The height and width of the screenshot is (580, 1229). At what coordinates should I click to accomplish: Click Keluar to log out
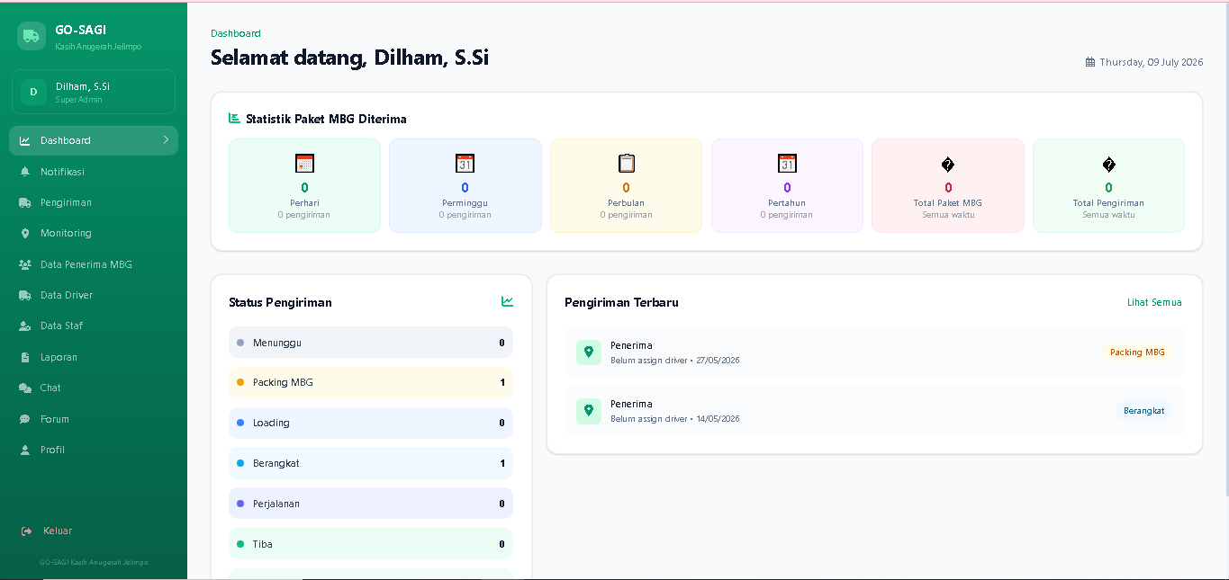(94, 531)
